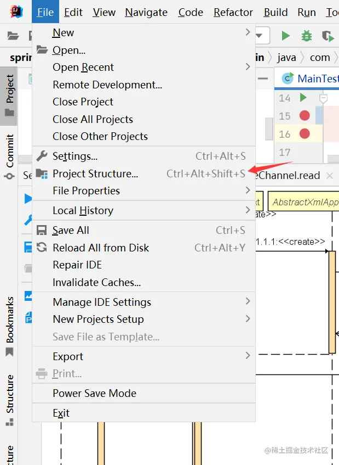This screenshot has height=465, width=339.
Task: Choose Repair IDE
Action: pyautogui.click(x=77, y=265)
